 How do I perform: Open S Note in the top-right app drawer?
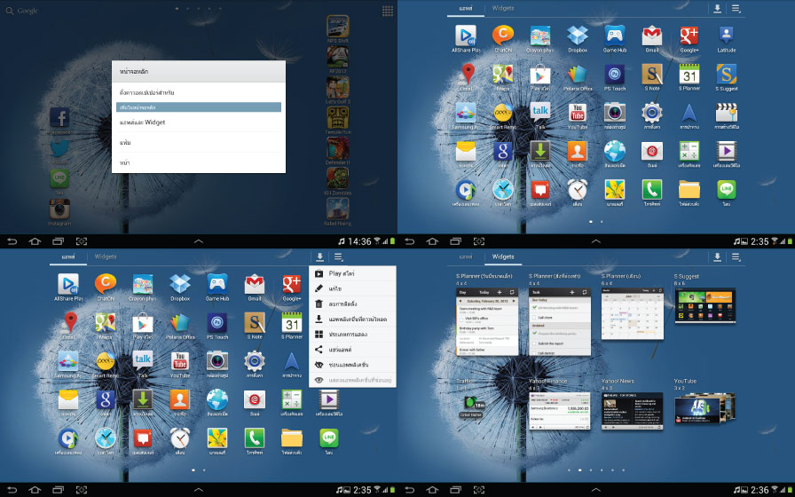(x=651, y=74)
